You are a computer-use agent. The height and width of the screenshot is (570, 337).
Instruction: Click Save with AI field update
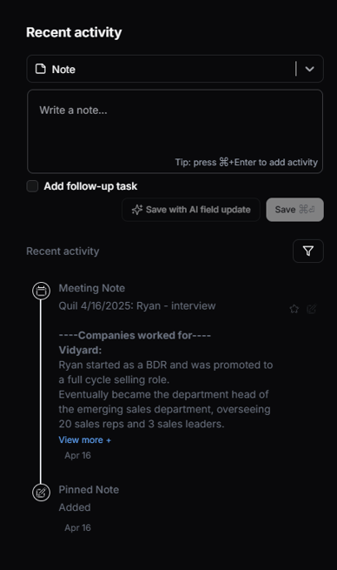191,210
